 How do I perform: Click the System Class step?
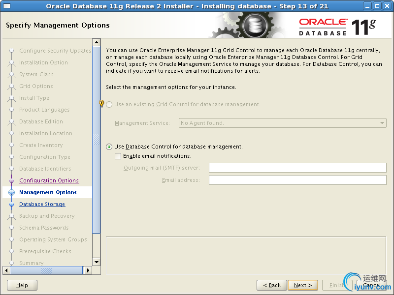36,74
